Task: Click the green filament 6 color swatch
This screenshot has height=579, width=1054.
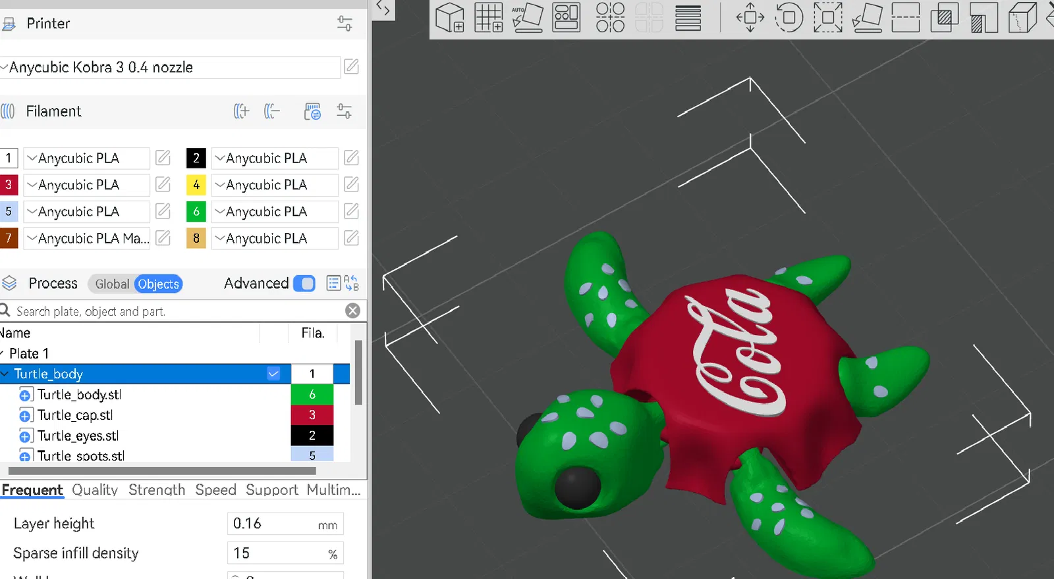Action: point(196,211)
